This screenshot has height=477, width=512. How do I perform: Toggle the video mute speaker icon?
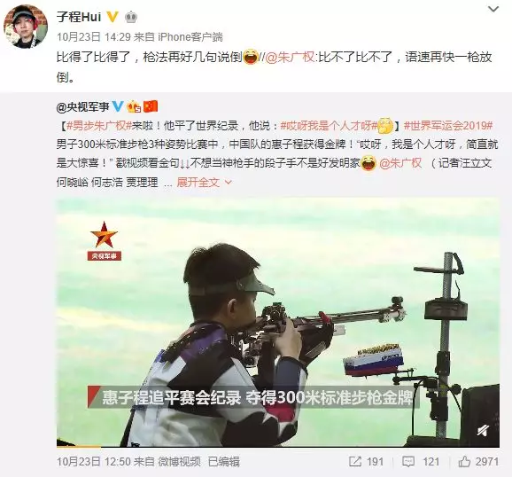coord(483,431)
